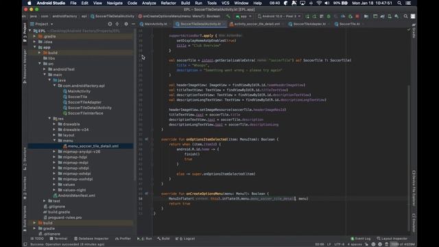439x247 pixels.
Task: Click the Run app icon in the toolbar
Action: (307, 16)
